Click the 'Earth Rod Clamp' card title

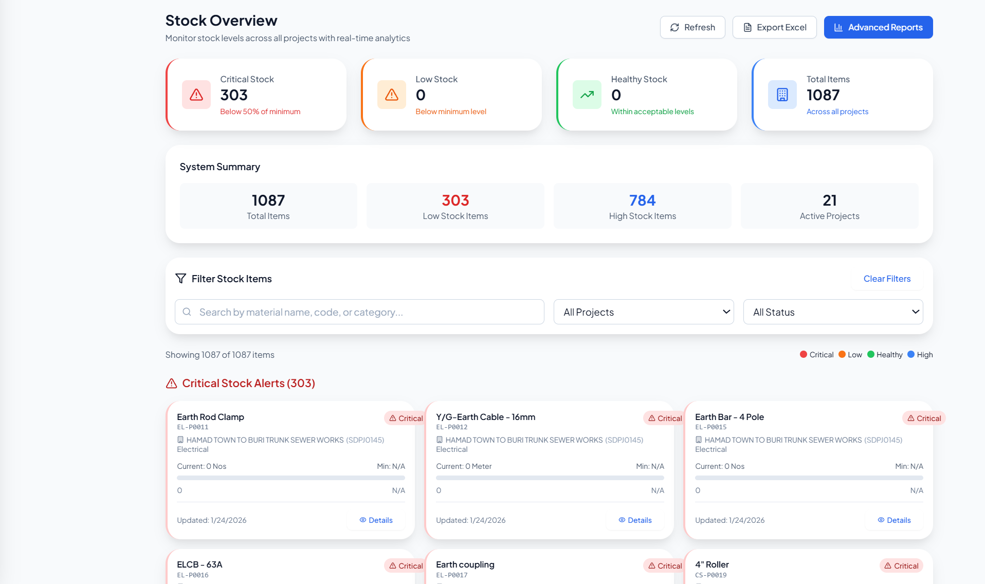pyautogui.click(x=210, y=417)
